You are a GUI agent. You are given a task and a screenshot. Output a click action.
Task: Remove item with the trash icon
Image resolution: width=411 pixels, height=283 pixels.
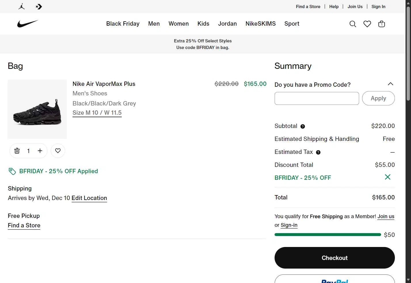pyautogui.click(x=17, y=151)
